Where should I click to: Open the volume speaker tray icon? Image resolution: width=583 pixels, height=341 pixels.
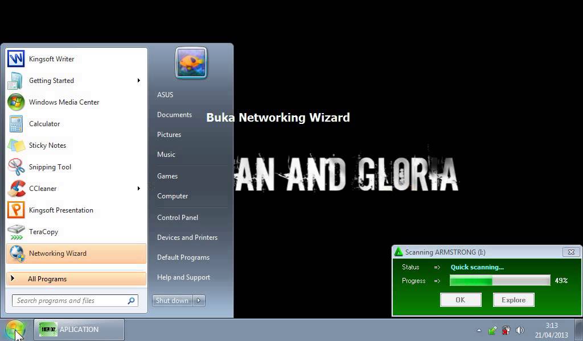point(520,330)
